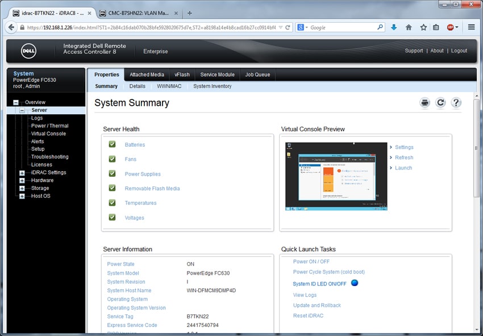
Task: Open the Job Queue tab
Action: [x=257, y=74]
